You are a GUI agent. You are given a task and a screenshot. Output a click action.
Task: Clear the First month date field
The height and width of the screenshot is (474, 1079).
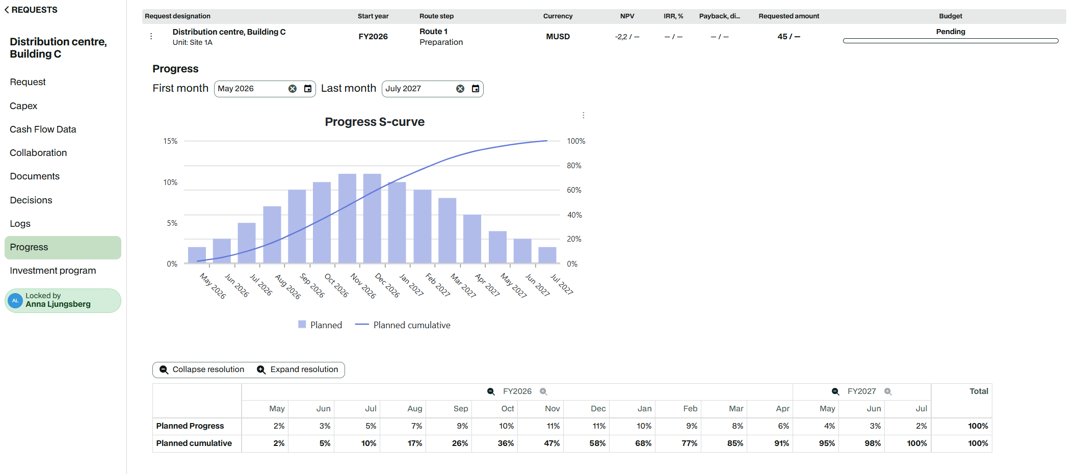coord(293,89)
